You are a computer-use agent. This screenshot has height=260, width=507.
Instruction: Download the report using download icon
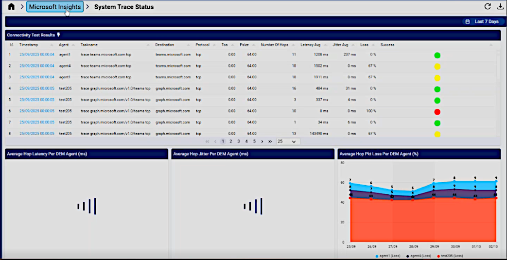pyautogui.click(x=500, y=6)
